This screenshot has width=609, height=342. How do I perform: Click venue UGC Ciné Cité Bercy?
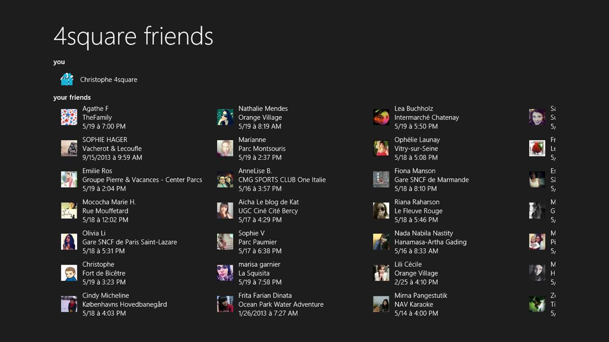coord(268,211)
